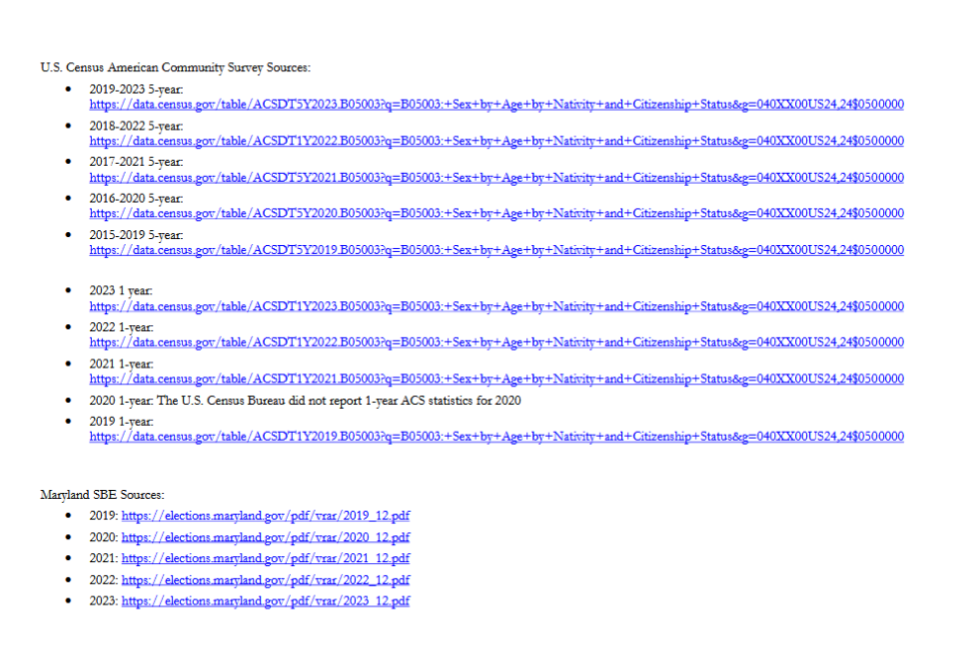Follow the 2016-2020 5-year ACSDT5Y2020 link
This screenshot has height=650, width=979.
[496, 213]
